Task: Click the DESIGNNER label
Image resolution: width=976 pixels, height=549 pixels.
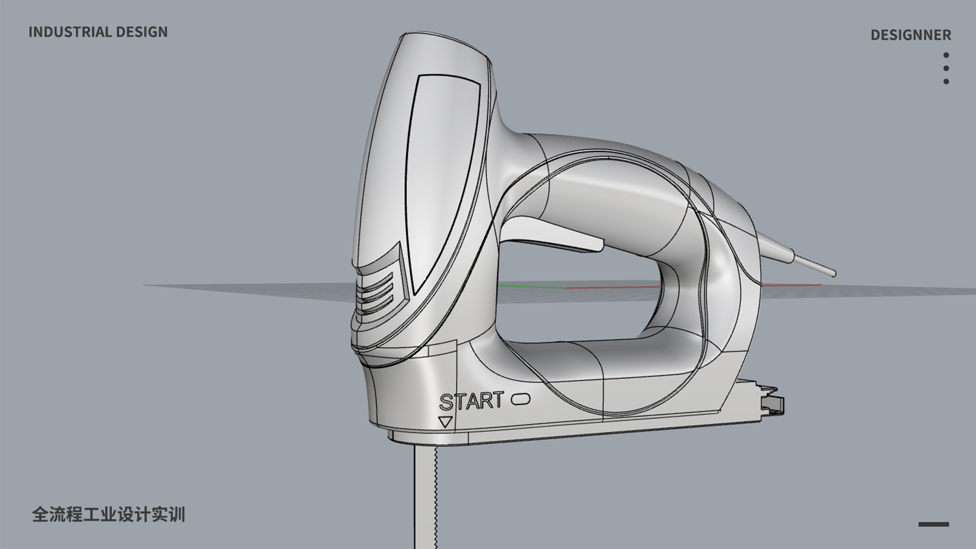Action: coord(910,35)
